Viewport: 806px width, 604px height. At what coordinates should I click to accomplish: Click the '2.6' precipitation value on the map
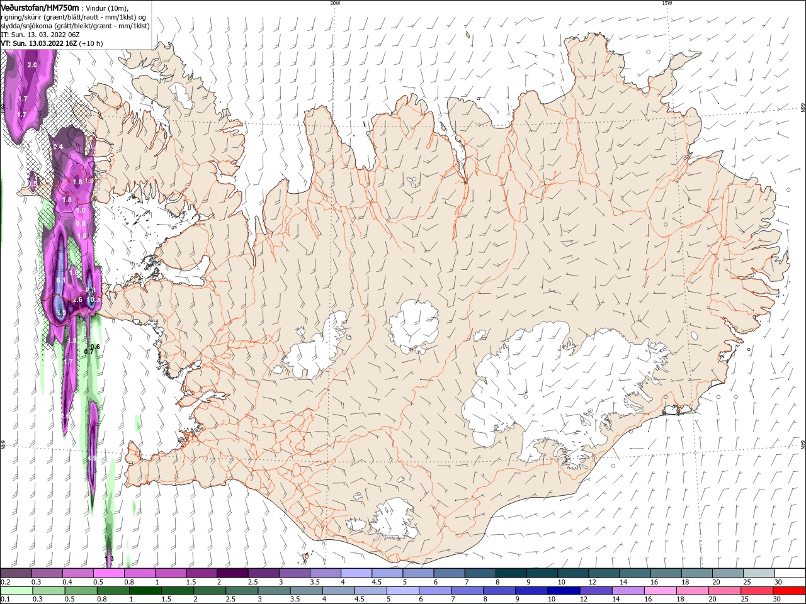pos(77,300)
